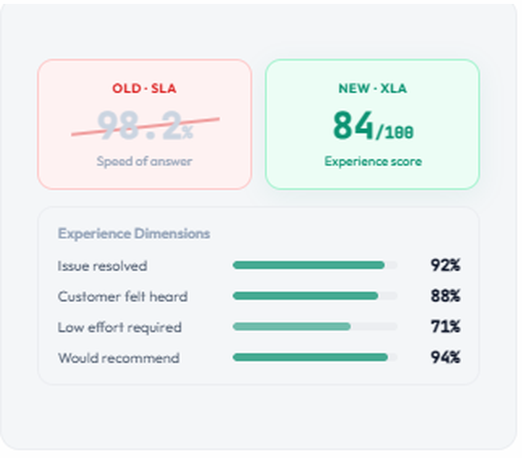Viewport: 522px width, 458px height.
Task: Select the Issue resolved label
Action: [x=103, y=266]
